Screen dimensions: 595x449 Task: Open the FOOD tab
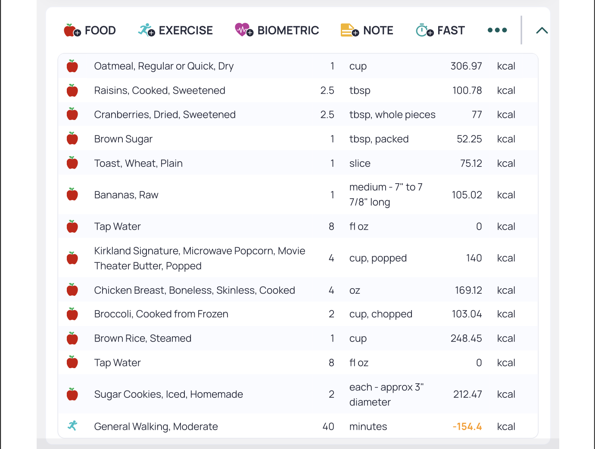point(90,30)
